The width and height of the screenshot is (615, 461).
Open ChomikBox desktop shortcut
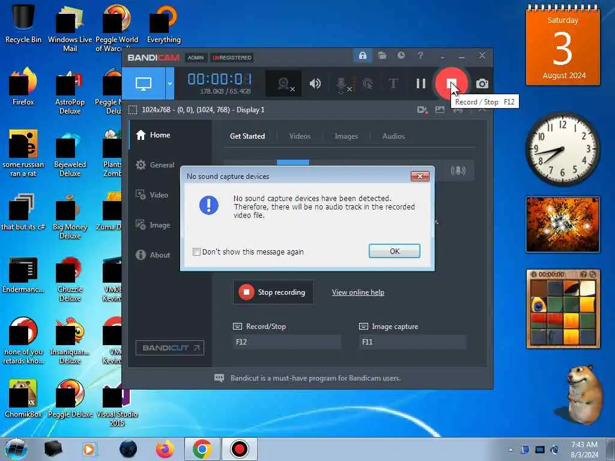point(23,399)
